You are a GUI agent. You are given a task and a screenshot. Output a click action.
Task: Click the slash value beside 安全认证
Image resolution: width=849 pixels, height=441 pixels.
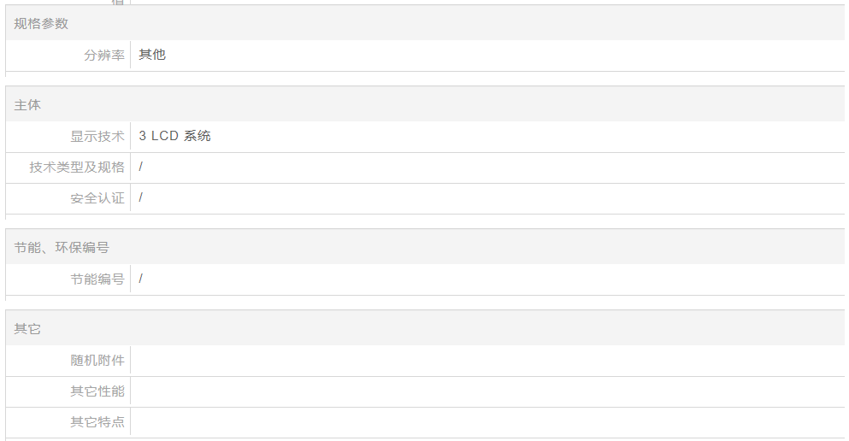[x=141, y=197]
